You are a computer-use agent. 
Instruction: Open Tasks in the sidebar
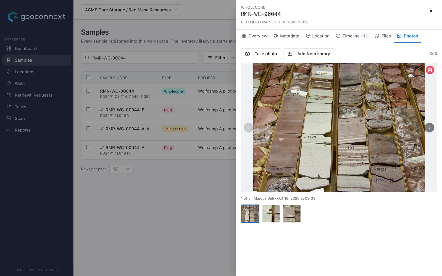pyautogui.click(x=36, y=107)
